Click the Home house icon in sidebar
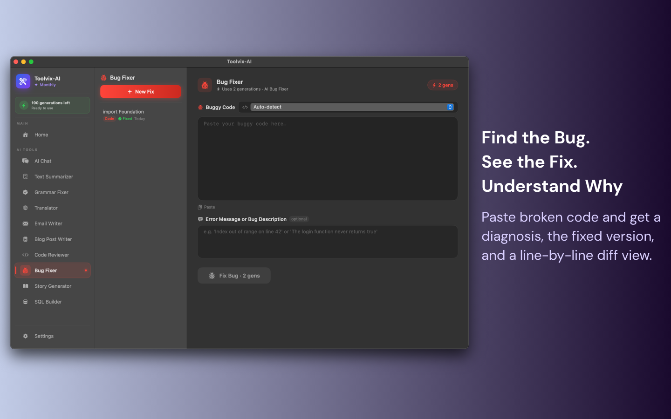The image size is (671, 419). [x=26, y=135]
